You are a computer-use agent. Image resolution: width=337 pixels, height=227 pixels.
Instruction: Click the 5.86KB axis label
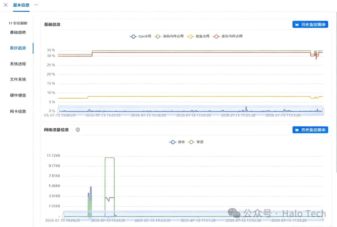(54, 186)
